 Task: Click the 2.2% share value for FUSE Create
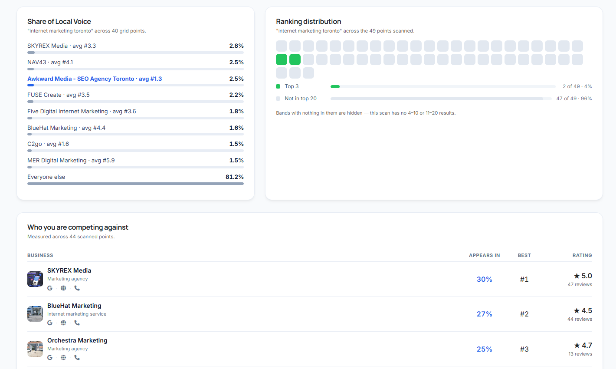click(x=236, y=95)
